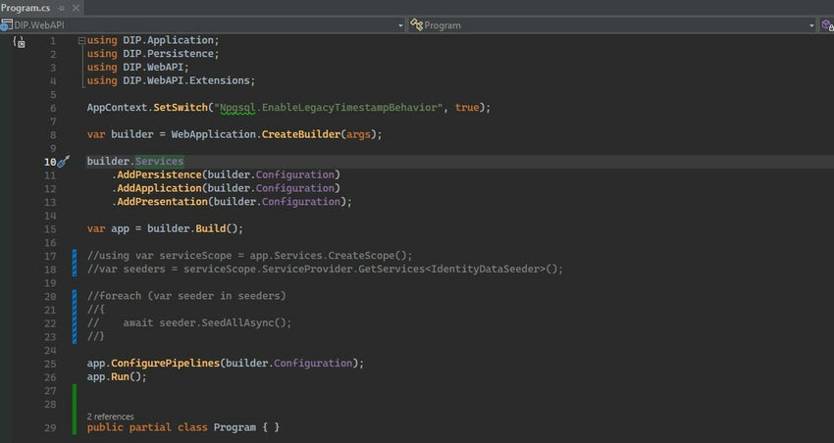This screenshot has height=443, width=834.
Task: Click the screwdriver quick-action icon on line 10
Action: (64, 162)
